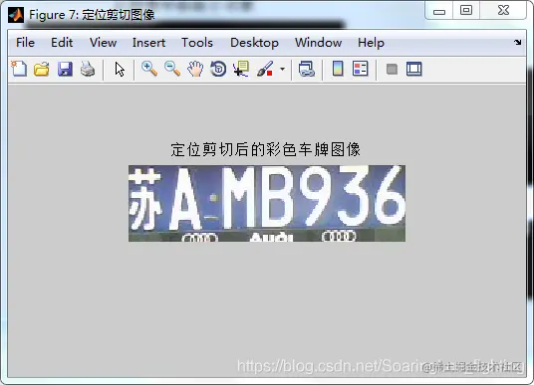Click the plot title 定位剪切后的彩色车牌图像
The image size is (534, 385).
click(x=266, y=149)
